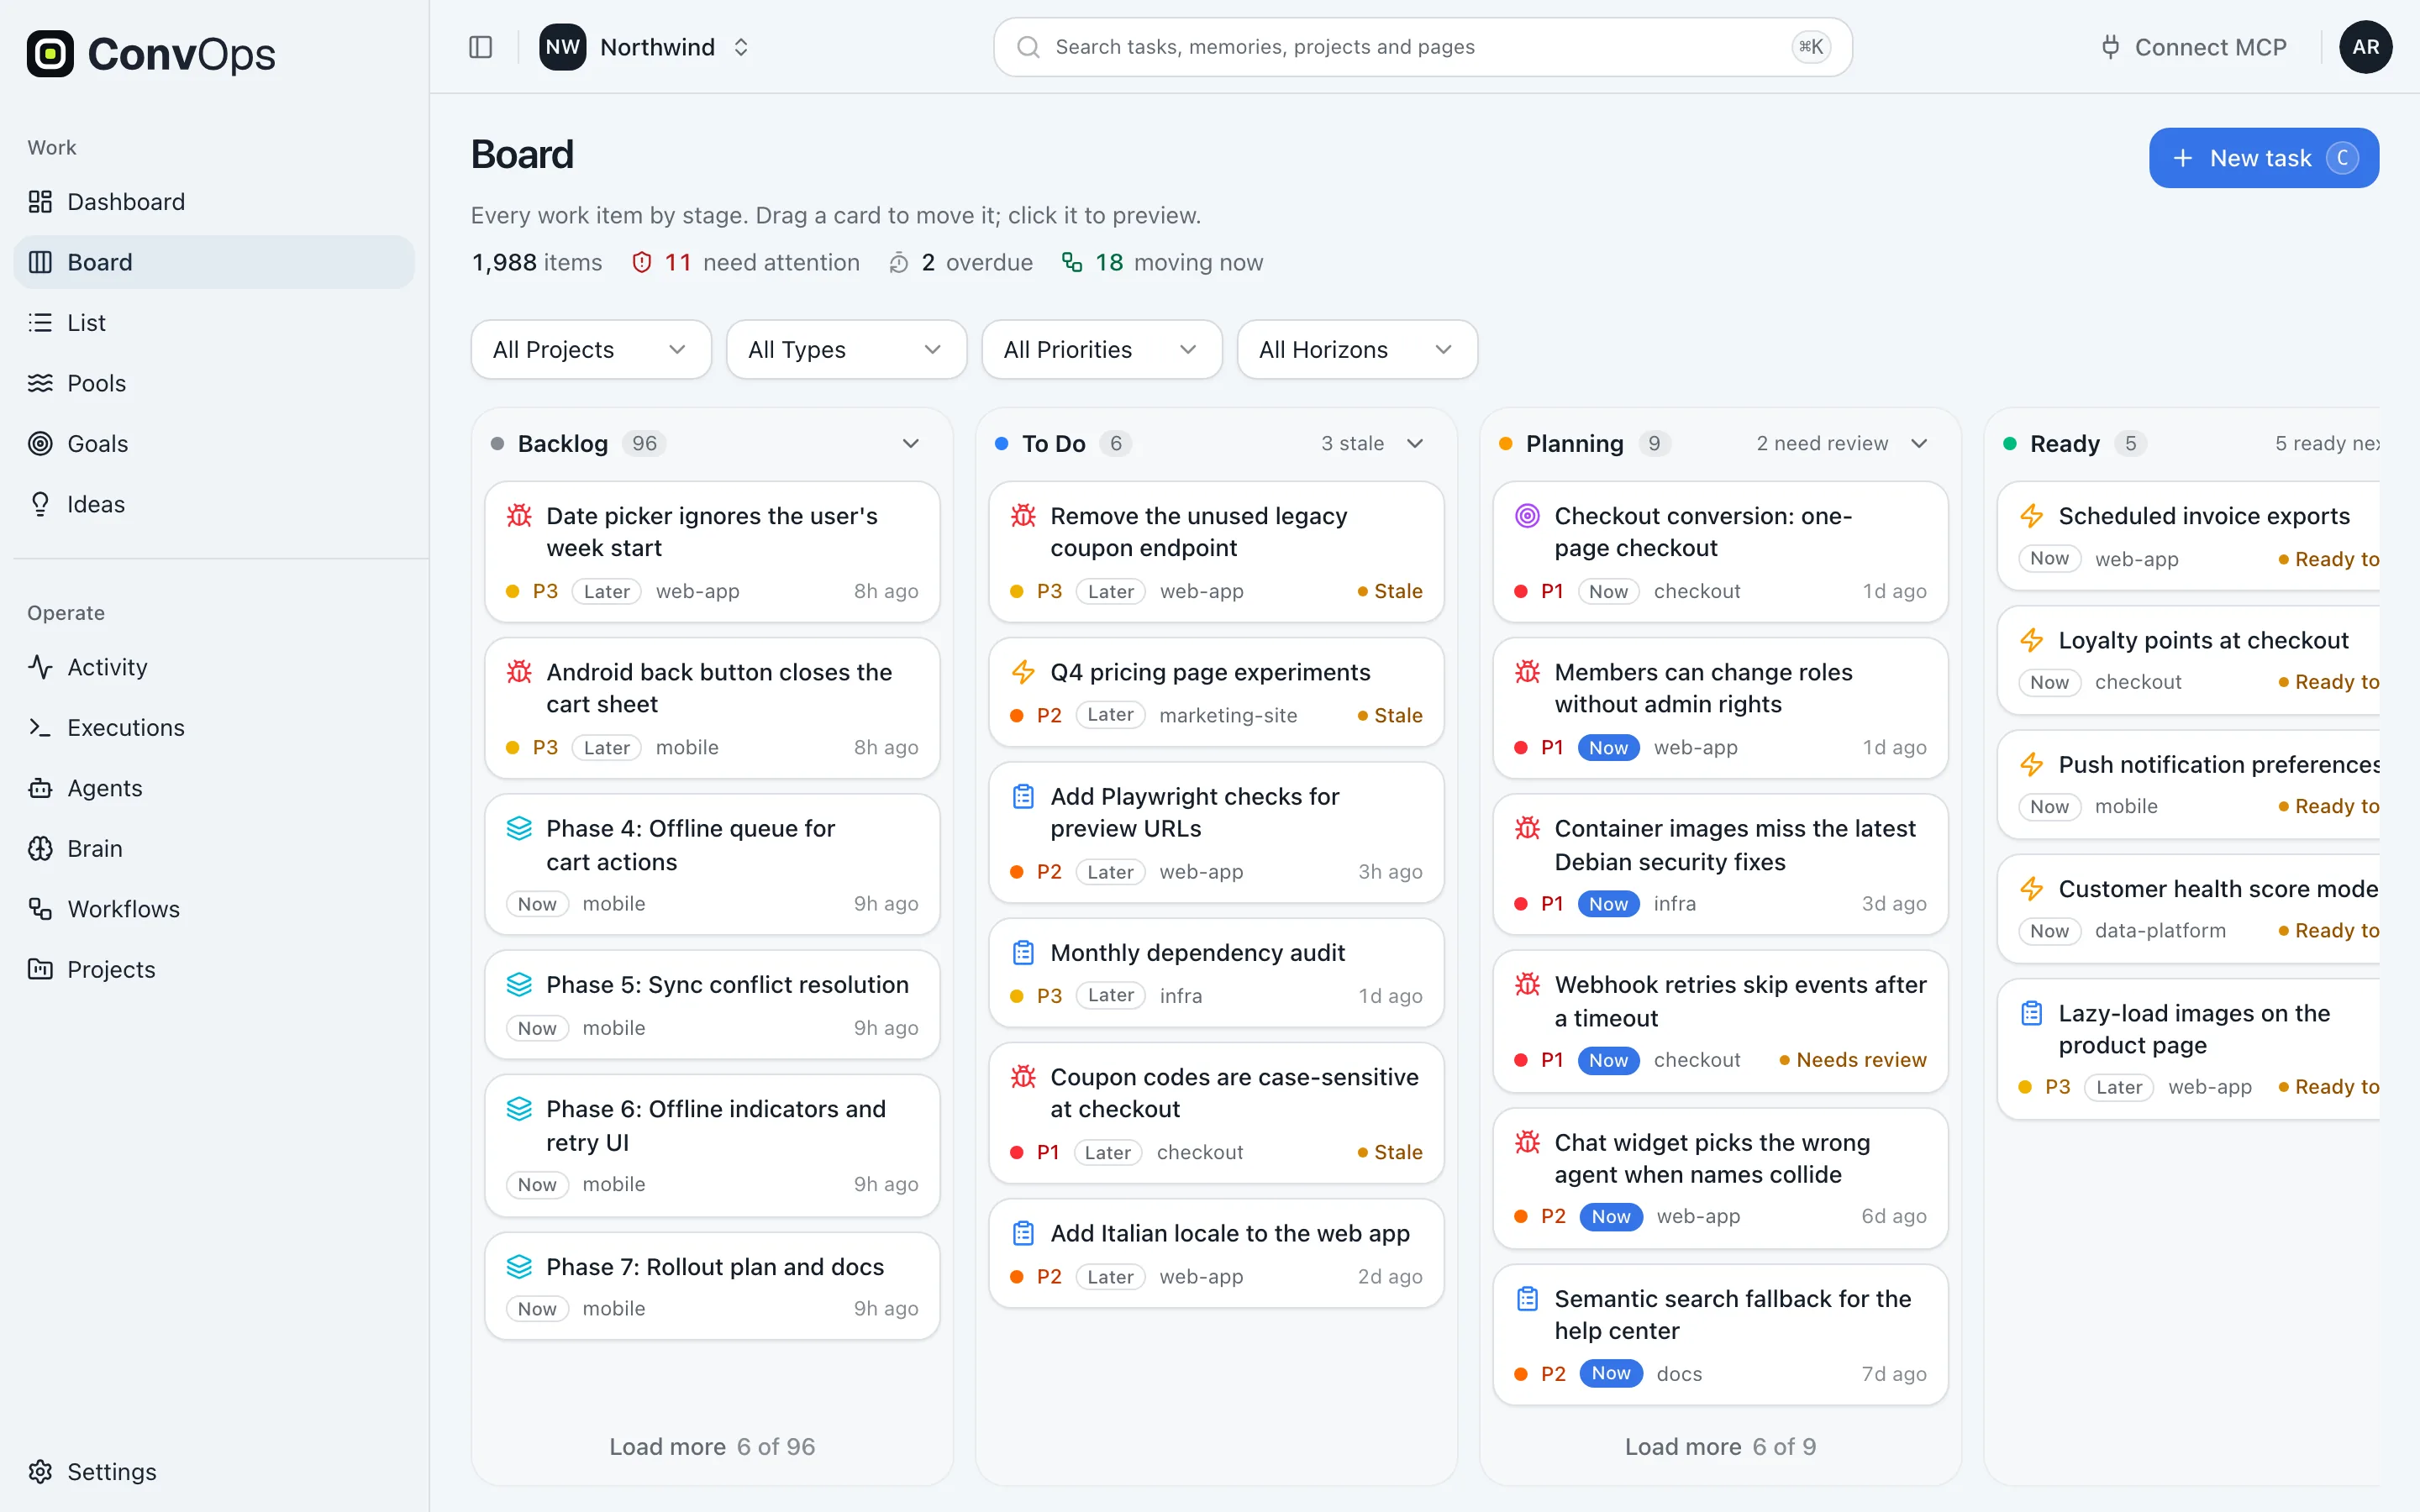Toggle the sidebar collapse icon

(480, 47)
